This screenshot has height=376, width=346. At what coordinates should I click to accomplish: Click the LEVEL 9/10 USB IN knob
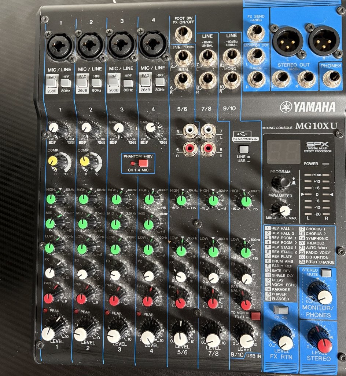(246, 341)
